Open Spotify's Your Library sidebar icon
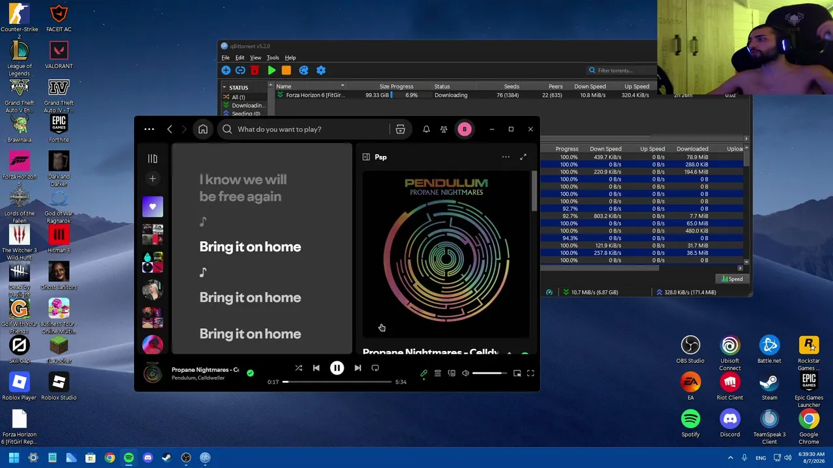833x468 pixels. 152,159
